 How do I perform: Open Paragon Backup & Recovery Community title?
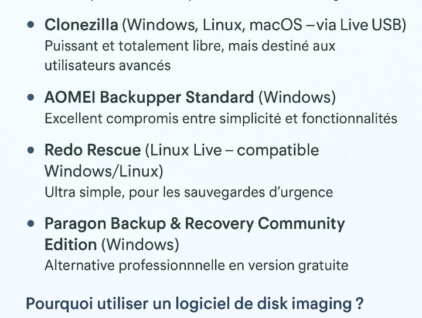195,224
